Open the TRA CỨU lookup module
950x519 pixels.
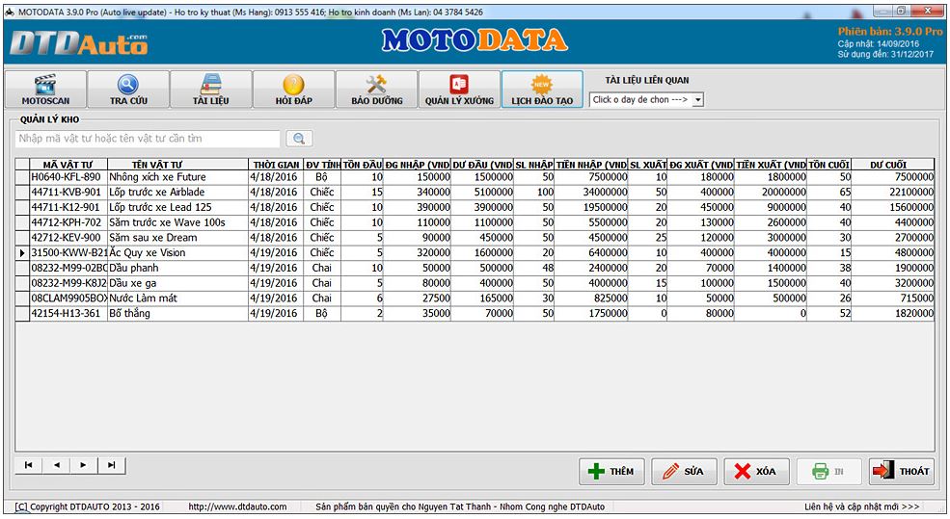tap(128, 90)
